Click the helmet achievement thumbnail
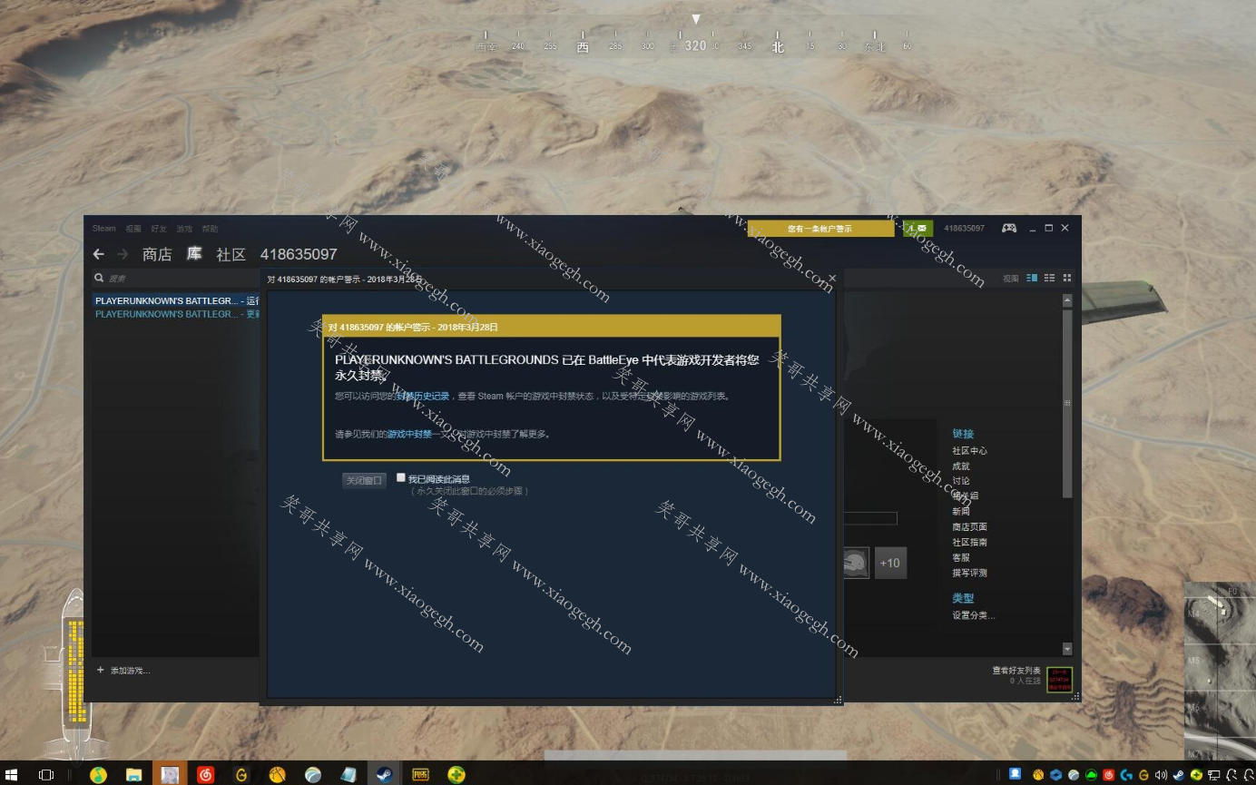1256x785 pixels. (856, 563)
